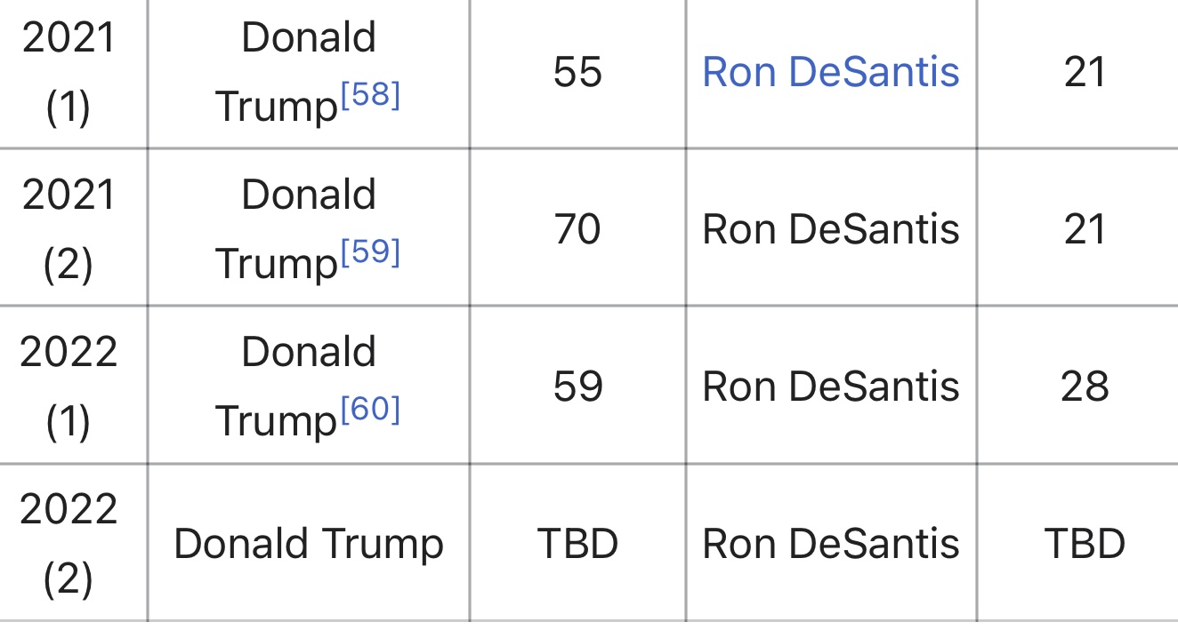Click the TBD cell right of Donald Trump
The image size is (1178, 630).
(577, 544)
